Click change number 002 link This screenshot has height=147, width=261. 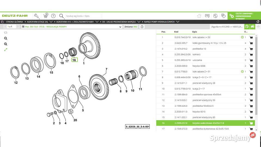click(x=135, y=27)
